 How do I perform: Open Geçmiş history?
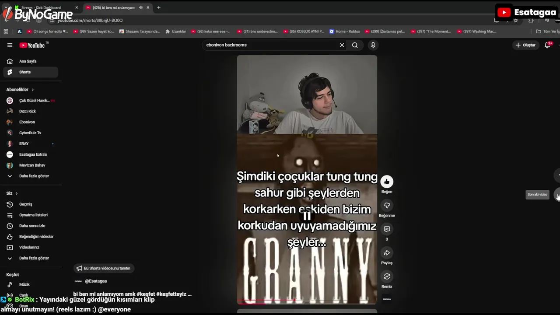tap(31, 204)
